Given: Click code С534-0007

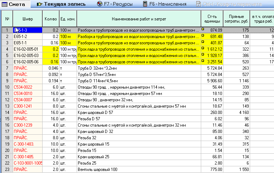Looking at the screenshot, I should pyautogui.click(x=23, y=100).
